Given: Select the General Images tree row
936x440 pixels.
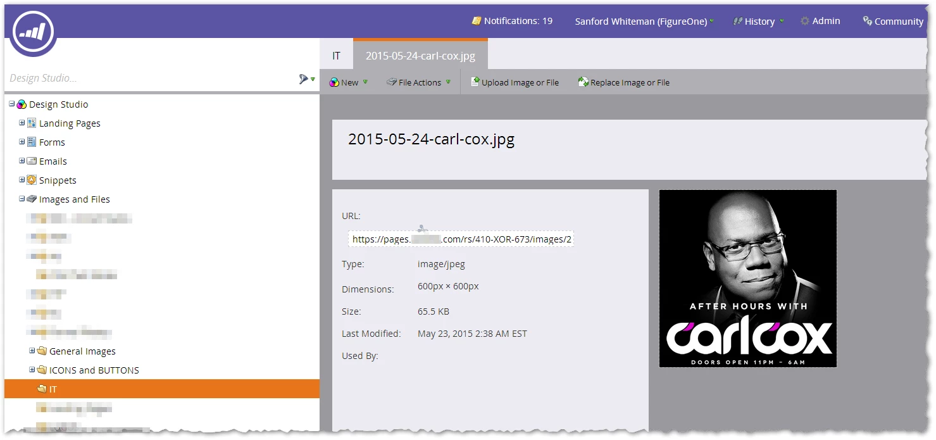Looking at the screenshot, I should tap(162, 351).
